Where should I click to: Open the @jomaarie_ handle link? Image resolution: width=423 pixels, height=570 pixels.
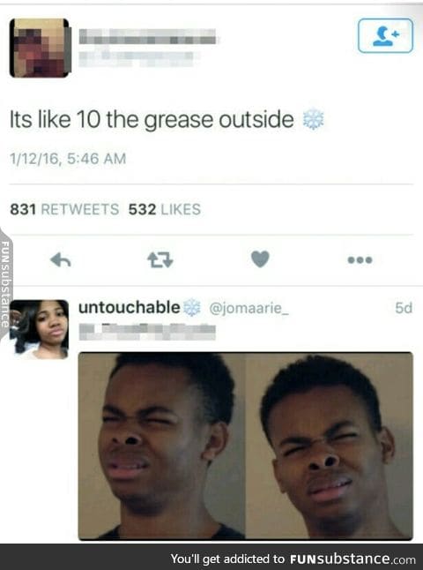[x=249, y=308]
